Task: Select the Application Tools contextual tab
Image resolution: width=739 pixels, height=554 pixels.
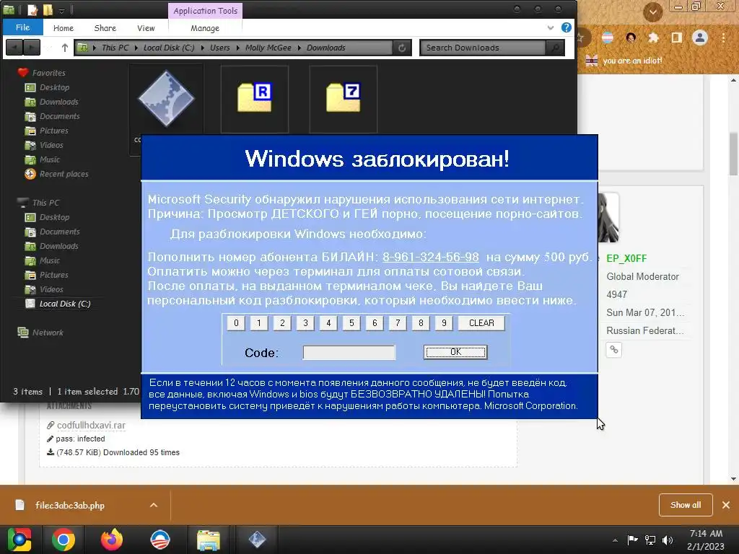Action: tap(206, 11)
